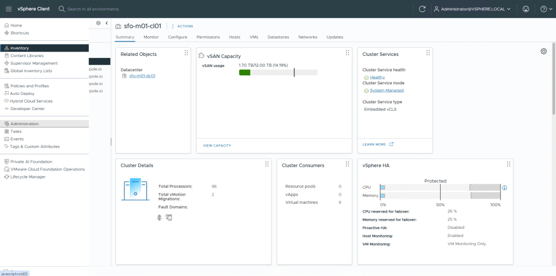Collapse the inventory panel with chevron
Screen dimensions: 556x276
[107, 23]
